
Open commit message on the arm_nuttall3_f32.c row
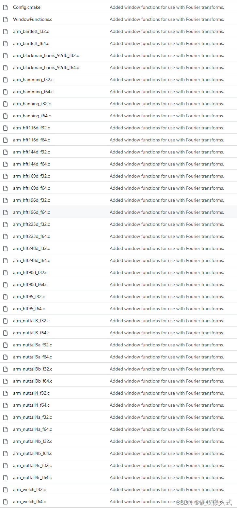point(167,321)
